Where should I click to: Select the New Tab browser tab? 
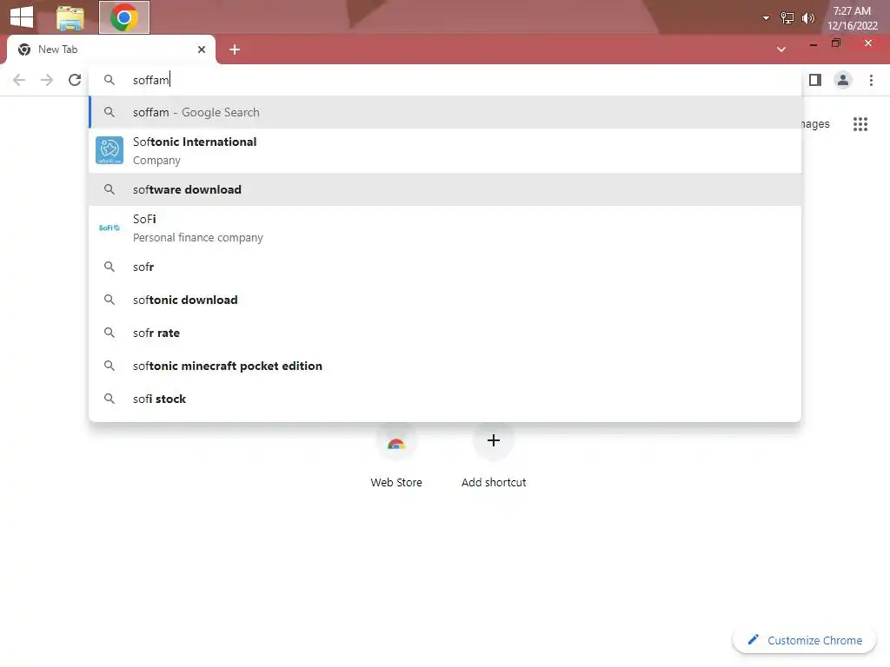110,50
